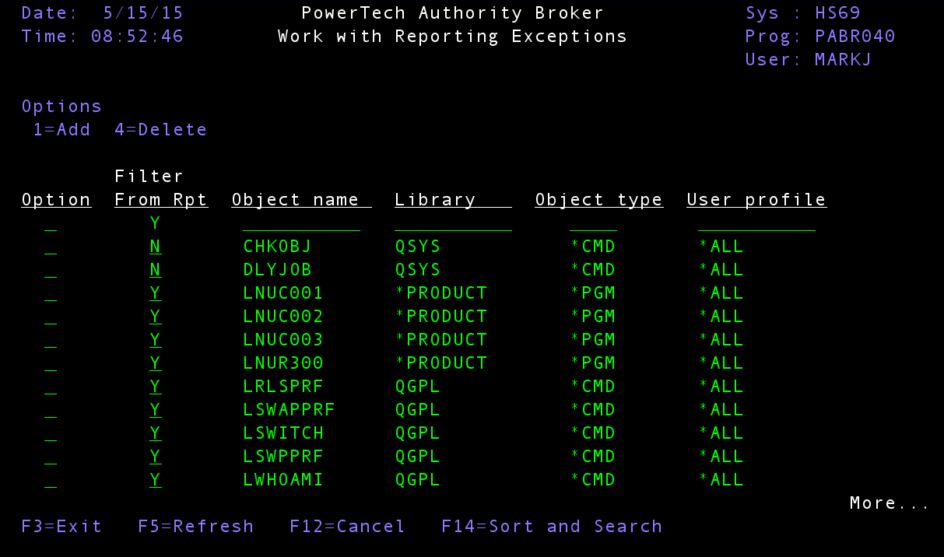Viewport: 944px width, 557px height.
Task: Click the Library column header
Action: (453, 200)
